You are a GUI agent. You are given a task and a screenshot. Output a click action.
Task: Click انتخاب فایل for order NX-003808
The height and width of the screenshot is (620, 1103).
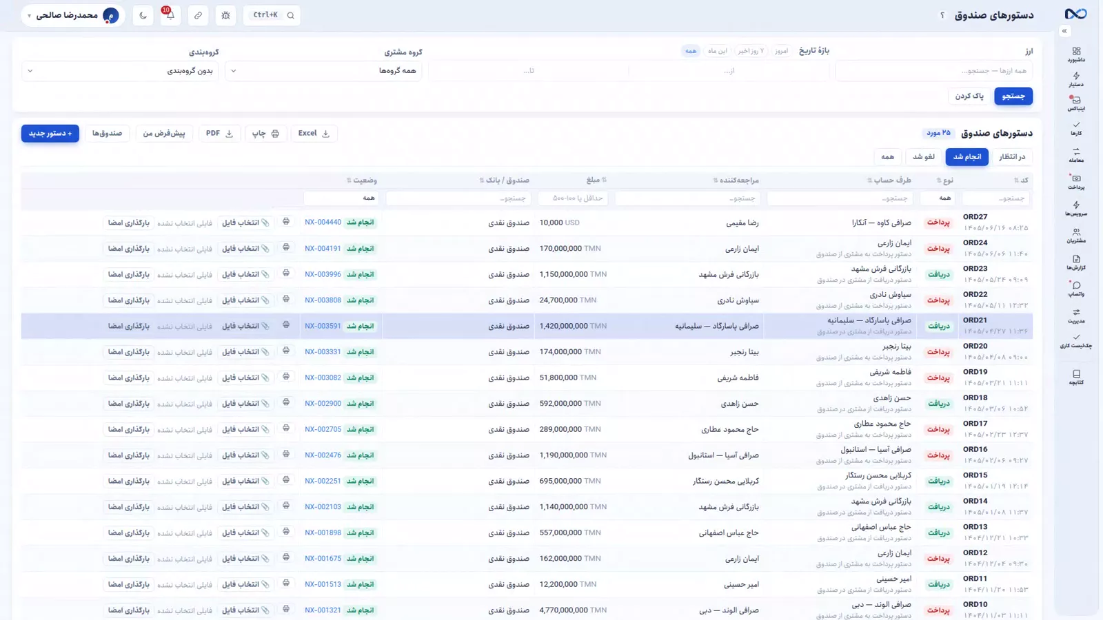click(x=245, y=300)
